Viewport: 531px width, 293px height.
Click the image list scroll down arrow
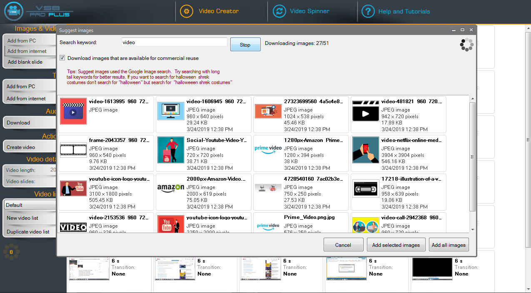[x=472, y=229]
